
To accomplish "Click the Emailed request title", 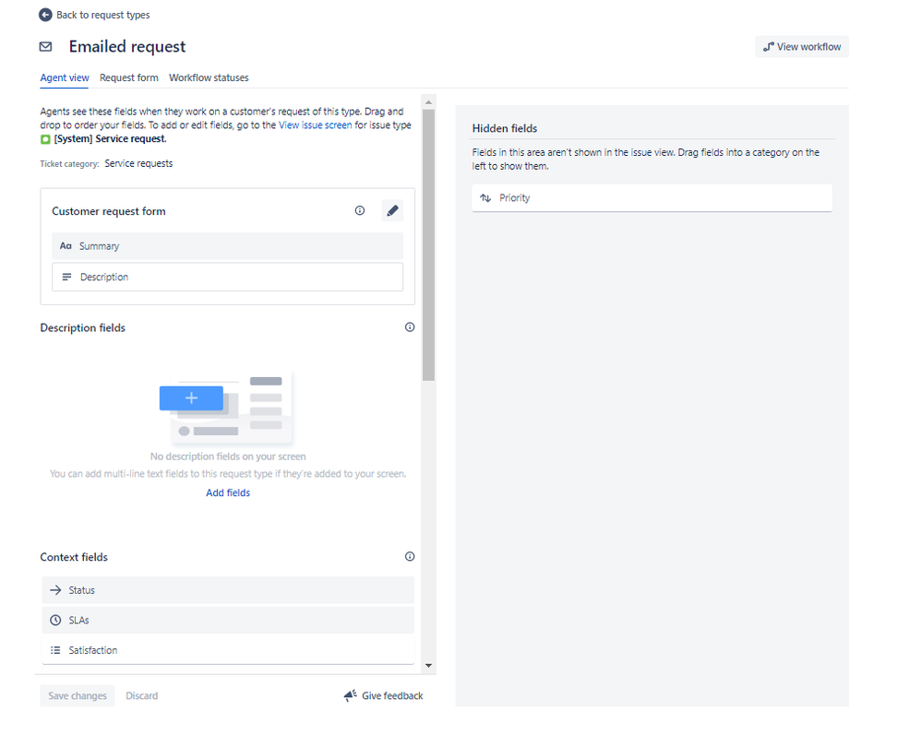I will point(126,46).
